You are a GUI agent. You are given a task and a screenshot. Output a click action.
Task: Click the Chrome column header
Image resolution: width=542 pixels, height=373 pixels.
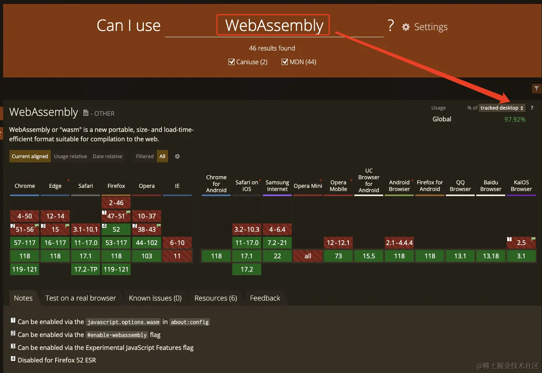coord(25,186)
